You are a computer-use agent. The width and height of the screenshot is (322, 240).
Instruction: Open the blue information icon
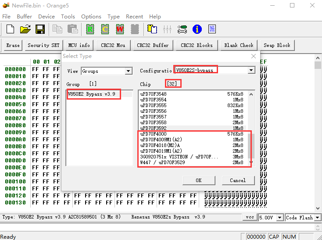click(197, 29)
